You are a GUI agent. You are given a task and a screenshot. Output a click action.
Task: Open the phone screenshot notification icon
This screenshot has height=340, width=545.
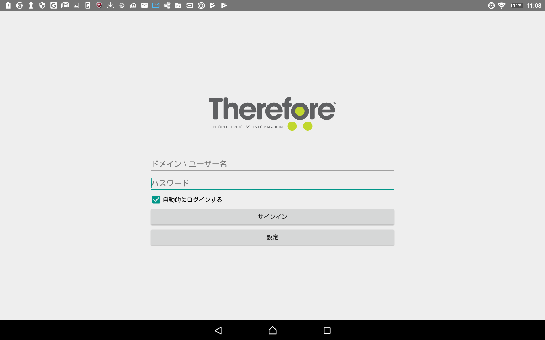pos(88,5)
